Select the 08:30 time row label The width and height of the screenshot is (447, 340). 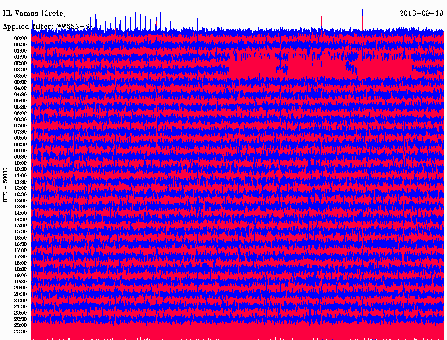point(21,144)
